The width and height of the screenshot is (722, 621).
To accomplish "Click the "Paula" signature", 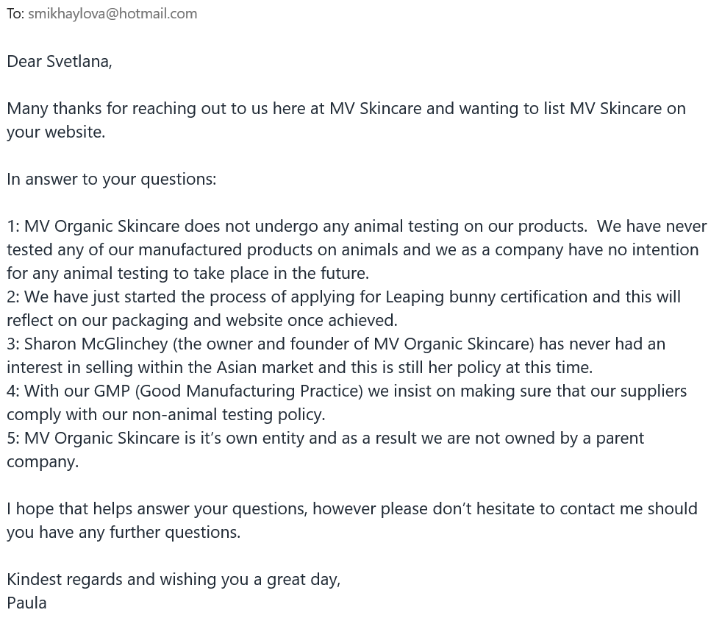I will coord(26,603).
